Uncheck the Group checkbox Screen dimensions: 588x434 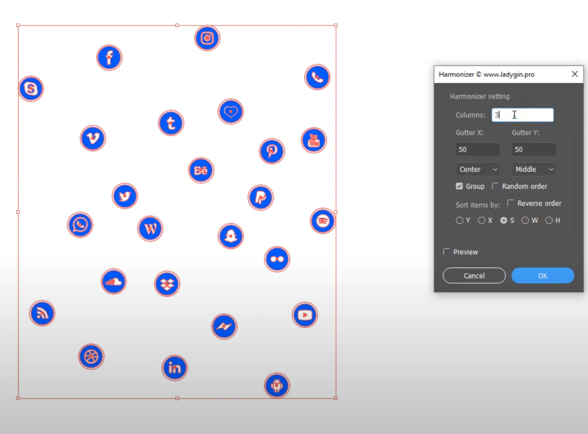(x=459, y=186)
